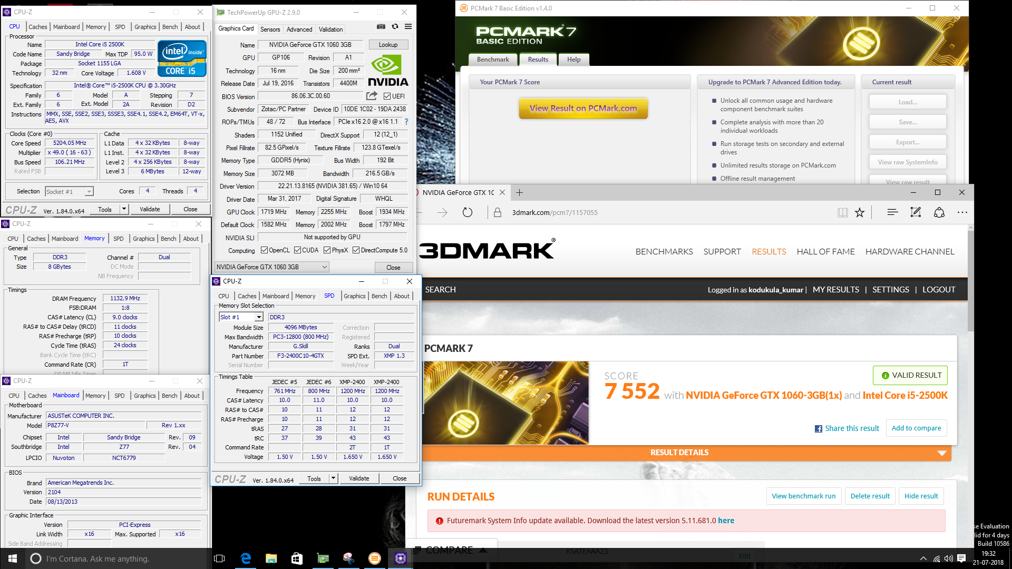Click the browser address bar URL
Viewport: 1012px width, 569px height.
click(554, 212)
